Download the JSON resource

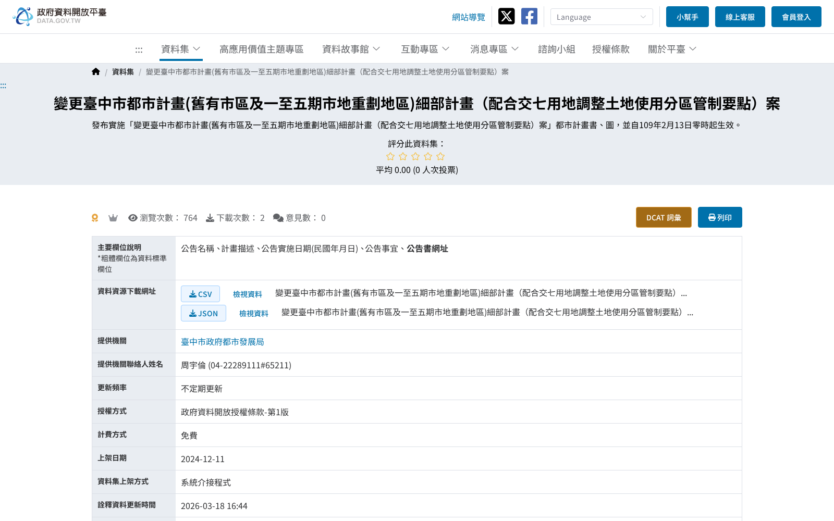click(203, 313)
